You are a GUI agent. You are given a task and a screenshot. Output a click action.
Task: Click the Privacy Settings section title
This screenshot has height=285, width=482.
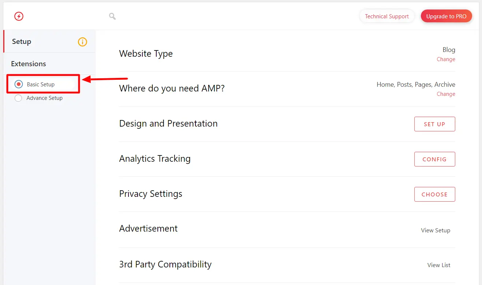pyautogui.click(x=151, y=194)
